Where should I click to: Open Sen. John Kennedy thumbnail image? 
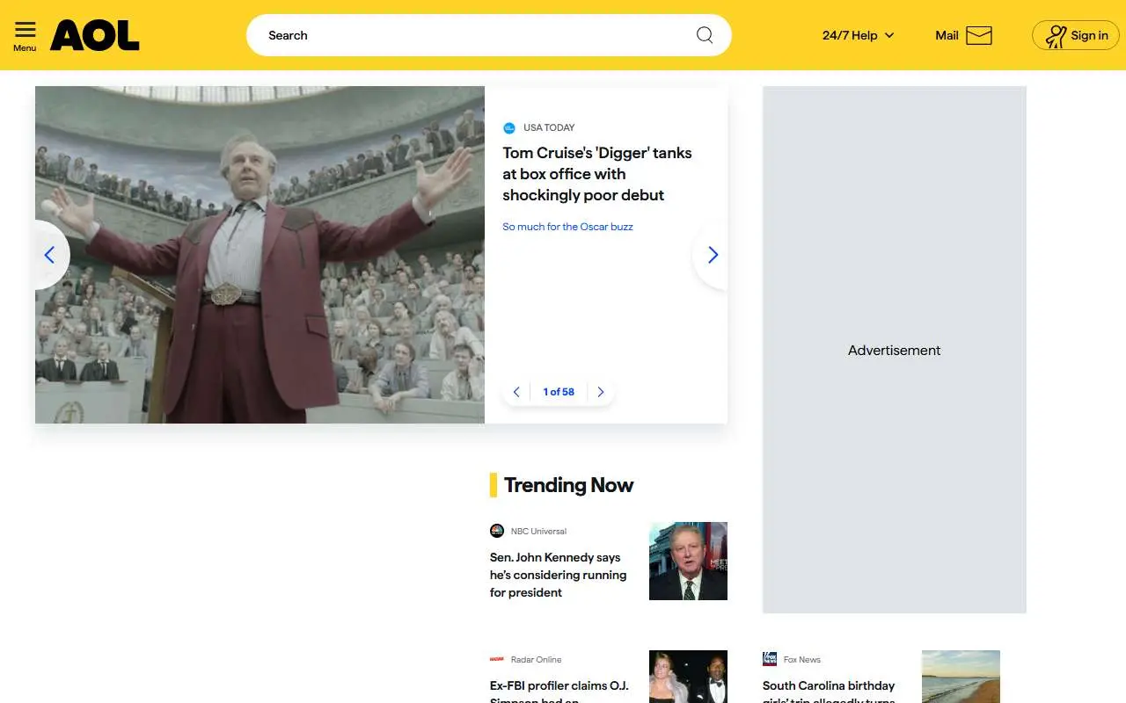click(x=688, y=561)
